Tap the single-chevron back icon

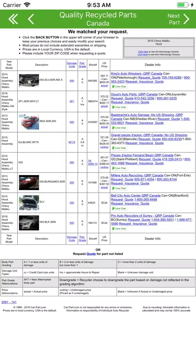click(x=31, y=19)
